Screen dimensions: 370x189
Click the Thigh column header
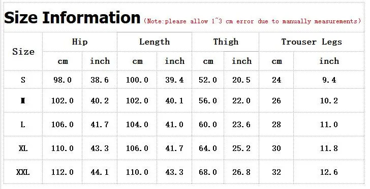pos(226,42)
